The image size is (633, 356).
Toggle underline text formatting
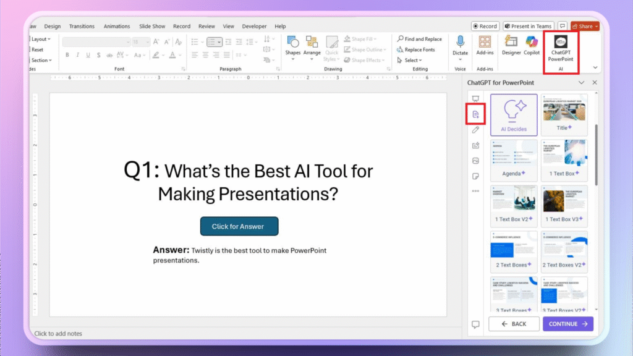tap(88, 55)
